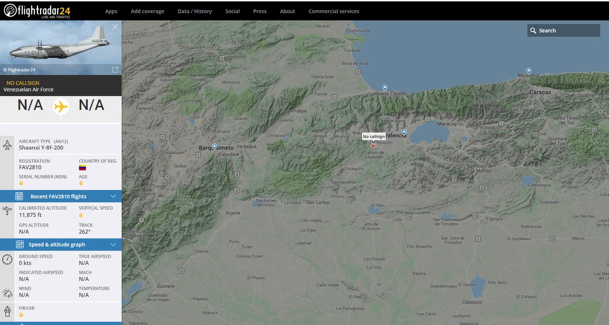The height and width of the screenshot is (325, 609).
Task: Click Caracas city label on map
Action: (540, 92)
